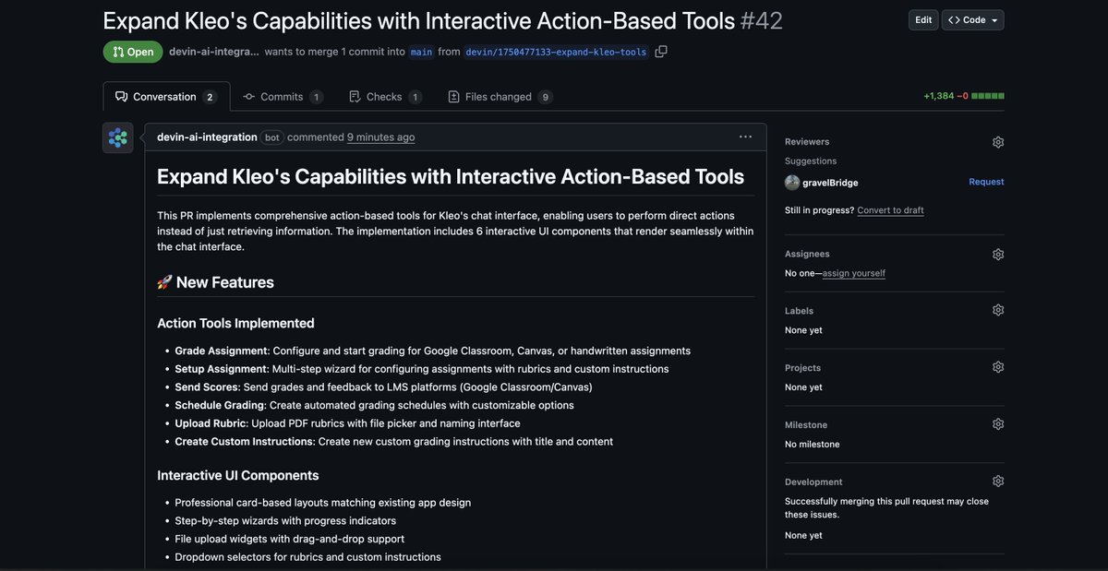The image size is (1108, 571).
Task: Click the Projects section heading
Action: tap(802, 368)
